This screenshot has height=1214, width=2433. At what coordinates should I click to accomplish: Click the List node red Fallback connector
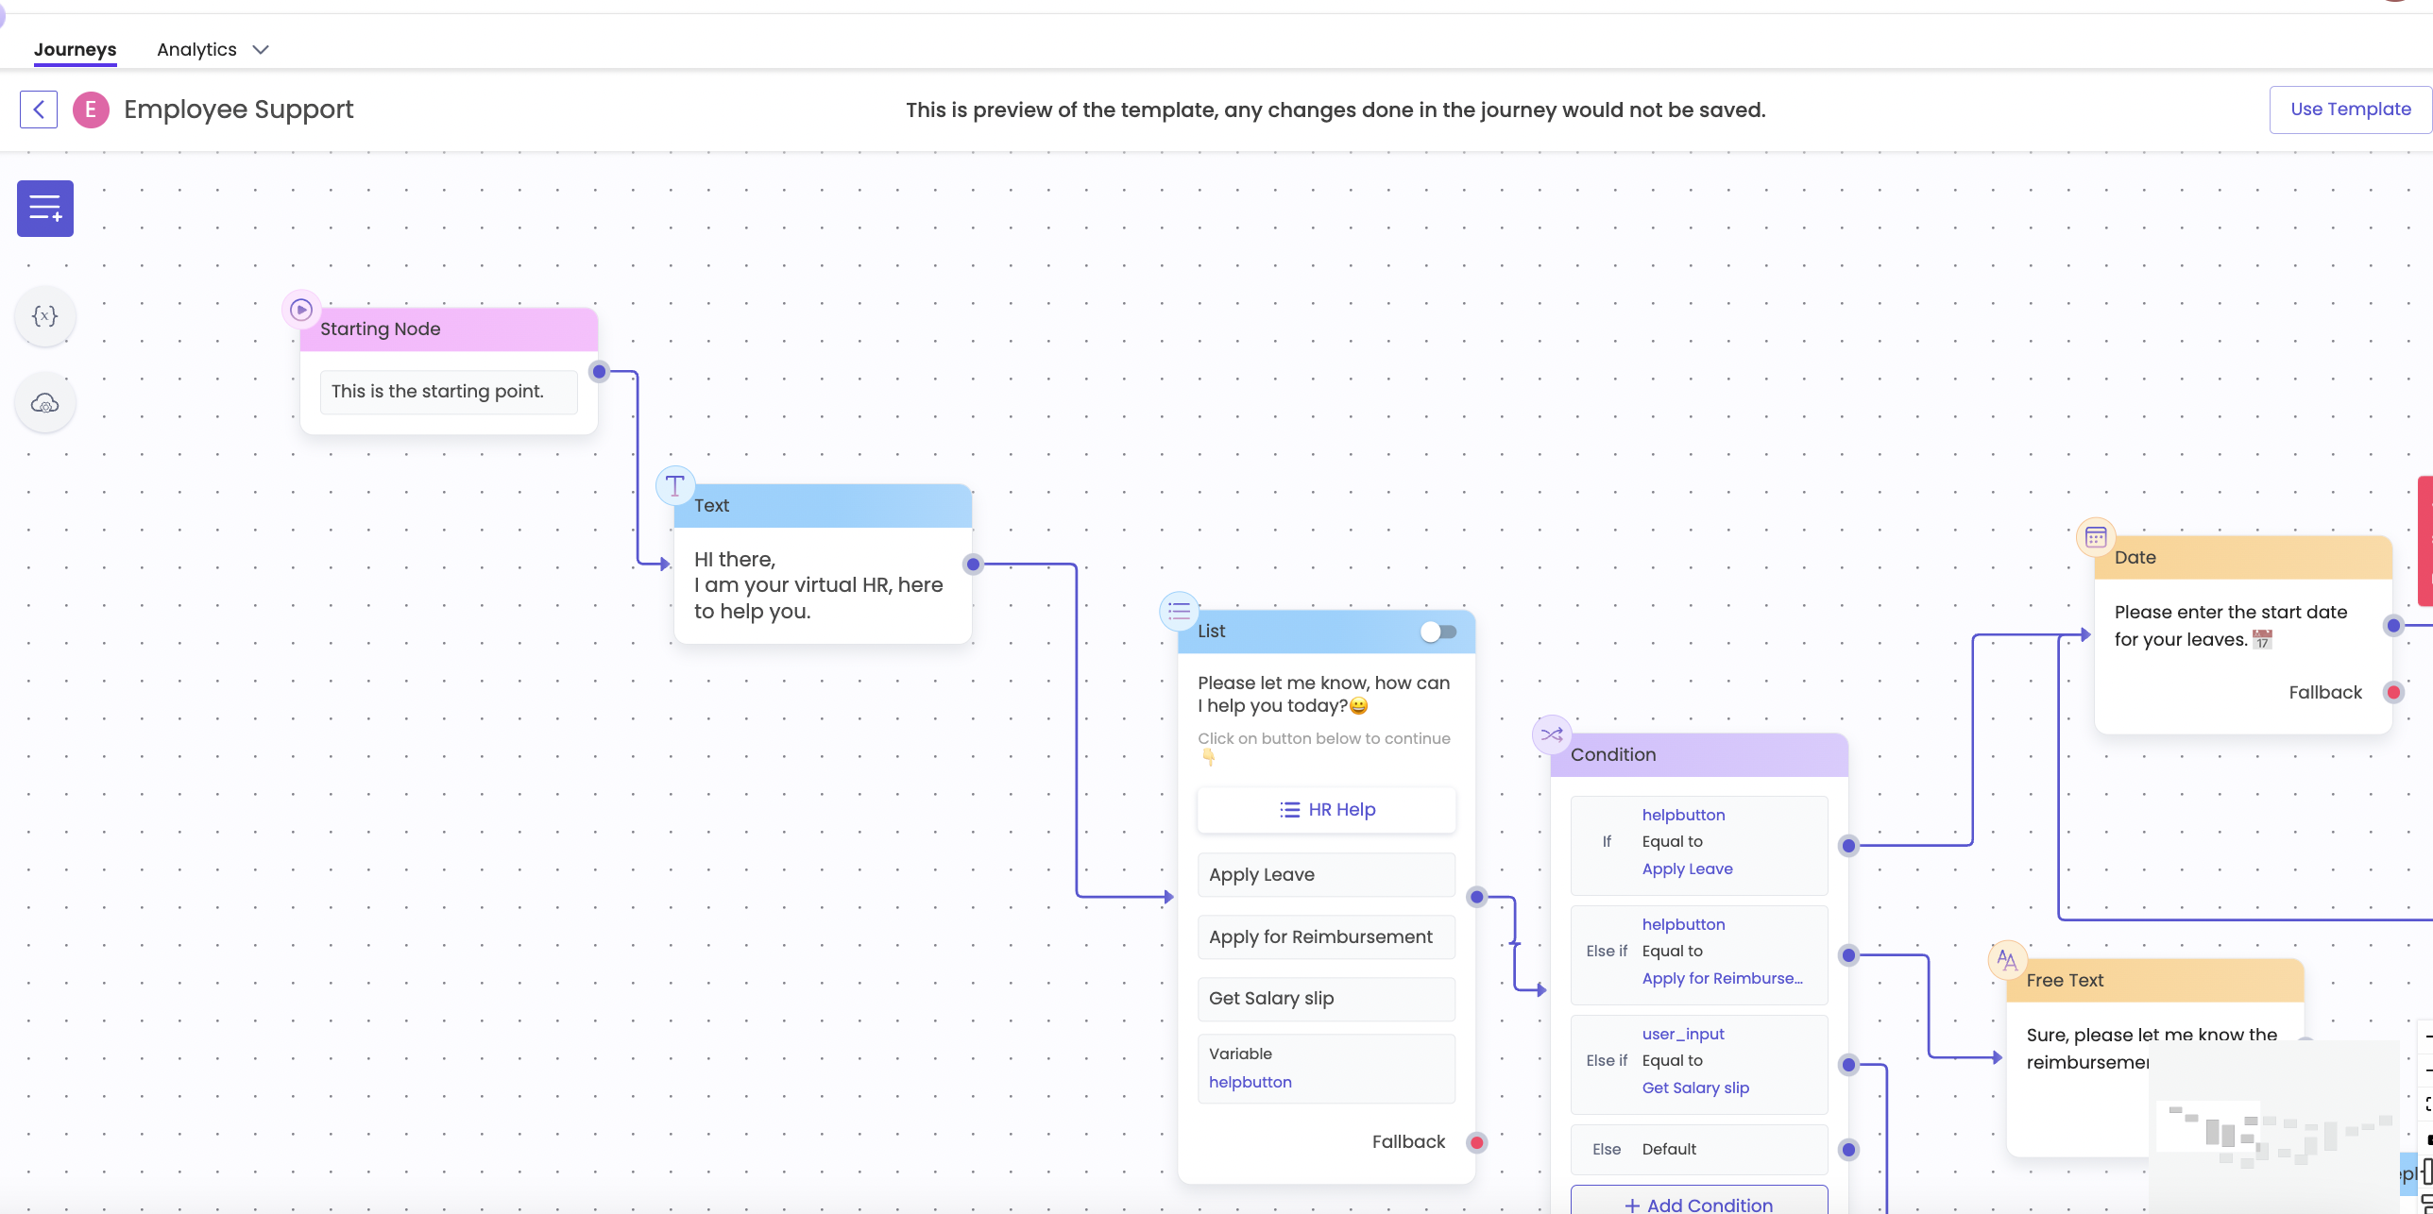coord(1476,1142)
